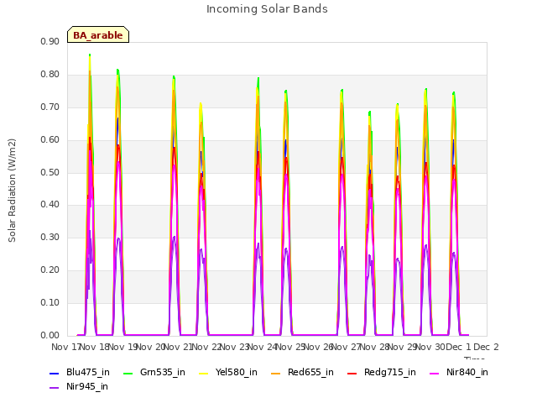Click the 0.50 y-axis tick label
Image resolution: width=537 pixels, height=403 pixels.
tap(50, 172)
